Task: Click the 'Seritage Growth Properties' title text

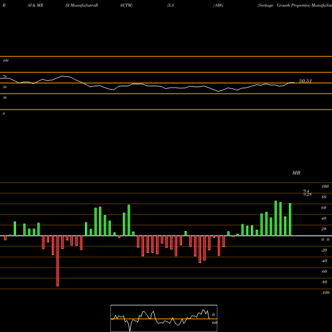Action: point(284,5)
